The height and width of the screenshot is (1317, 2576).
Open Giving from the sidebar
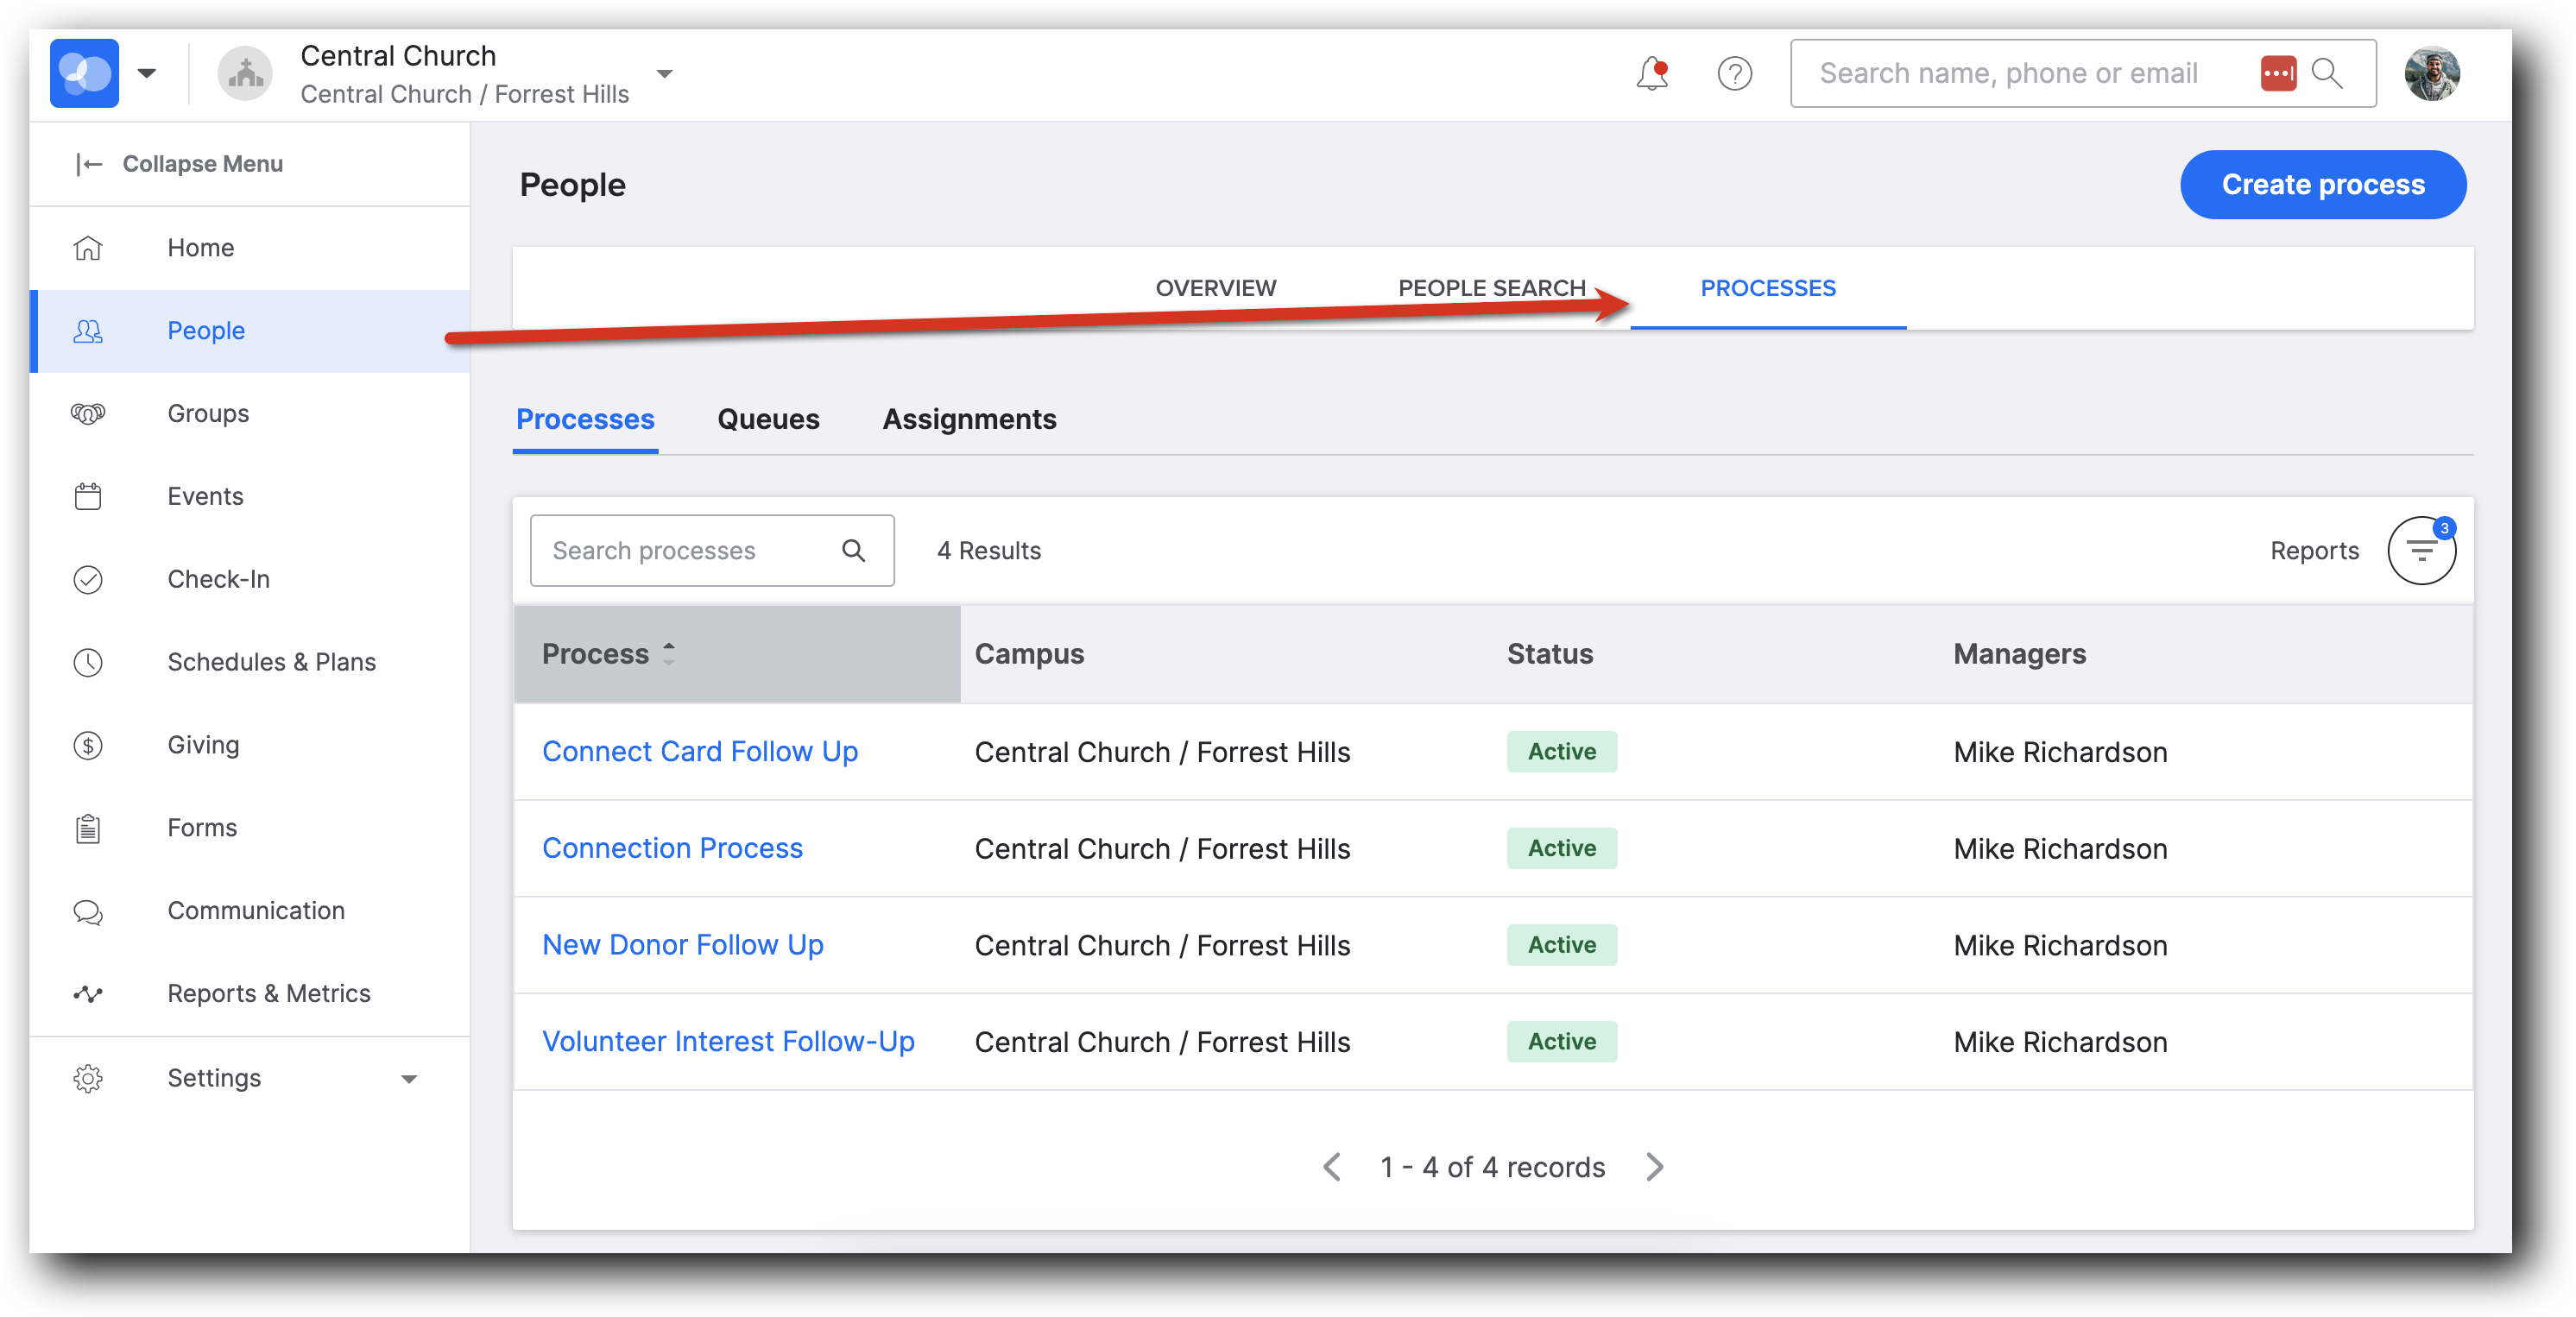pyautogui.click(x=203, y=745)
